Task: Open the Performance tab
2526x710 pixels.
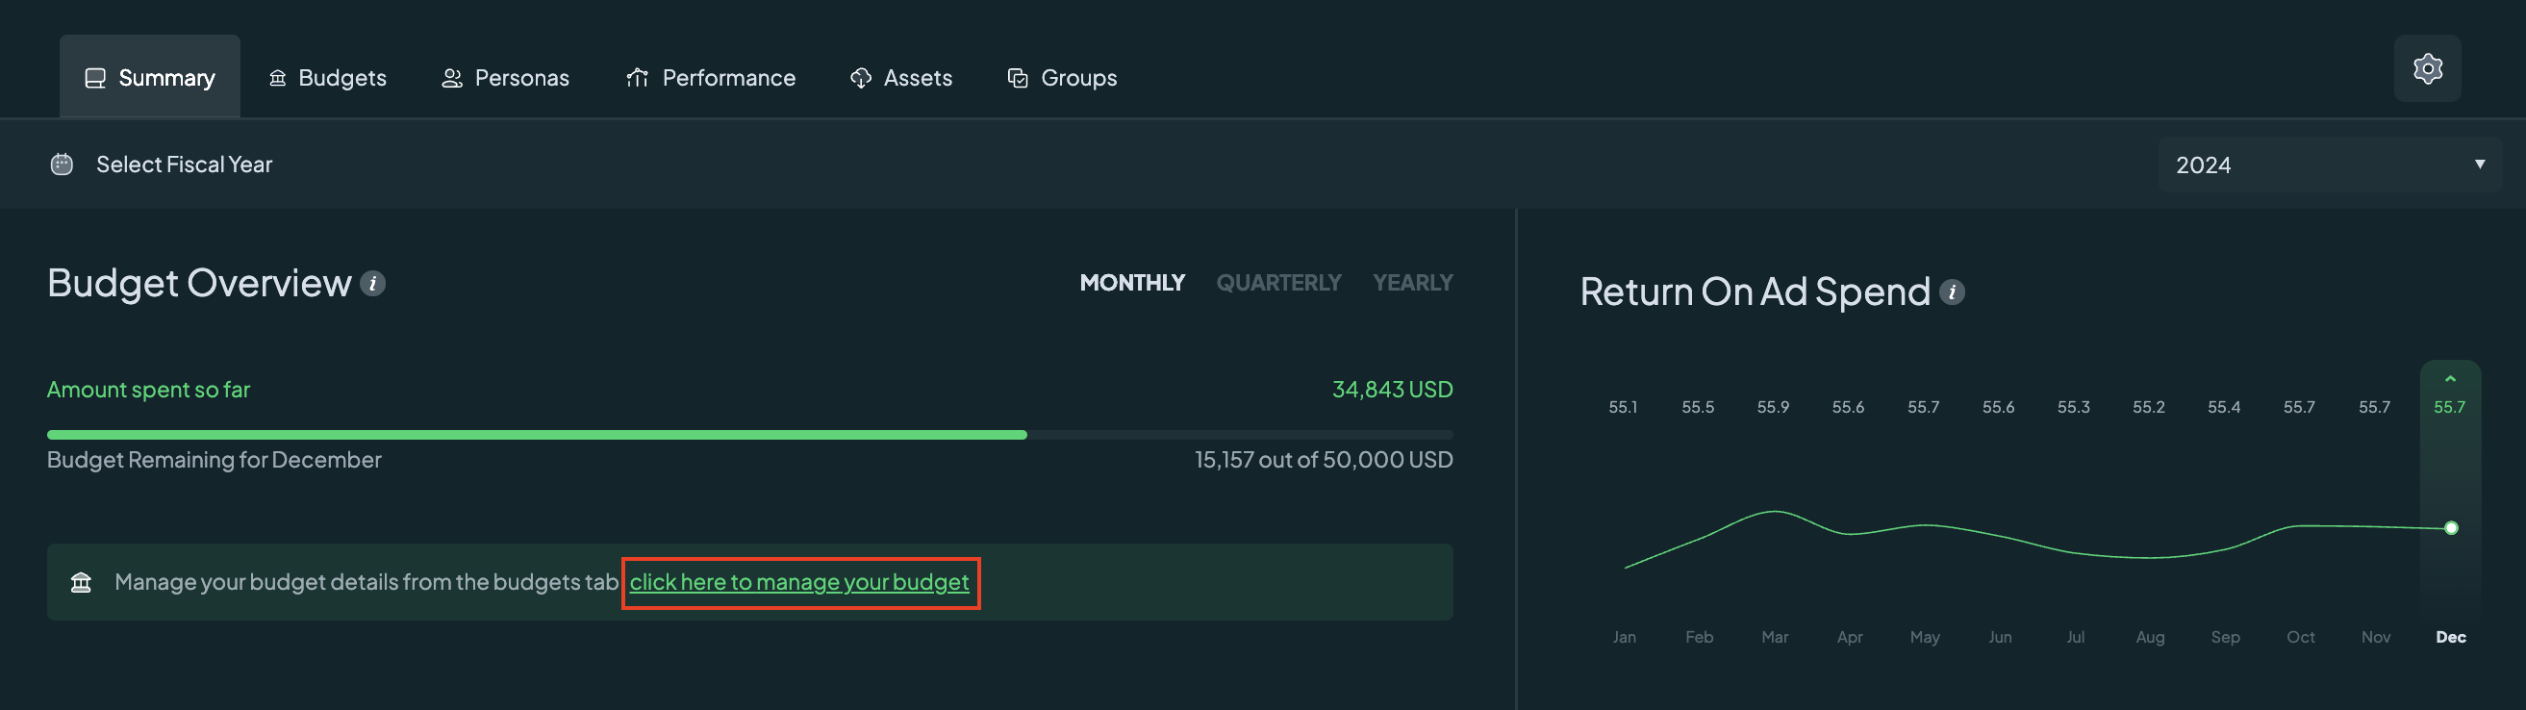Action: (711, 78)
